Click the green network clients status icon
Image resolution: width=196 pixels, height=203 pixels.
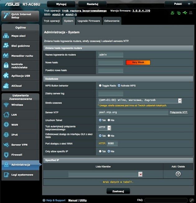coord(179,13)
